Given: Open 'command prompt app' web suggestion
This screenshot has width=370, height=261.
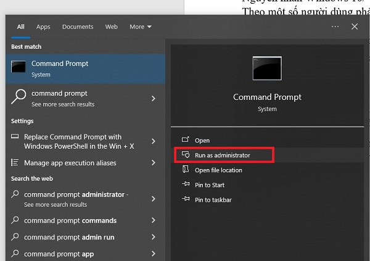Looking at the screenshot, I should [x=86, y=254].
